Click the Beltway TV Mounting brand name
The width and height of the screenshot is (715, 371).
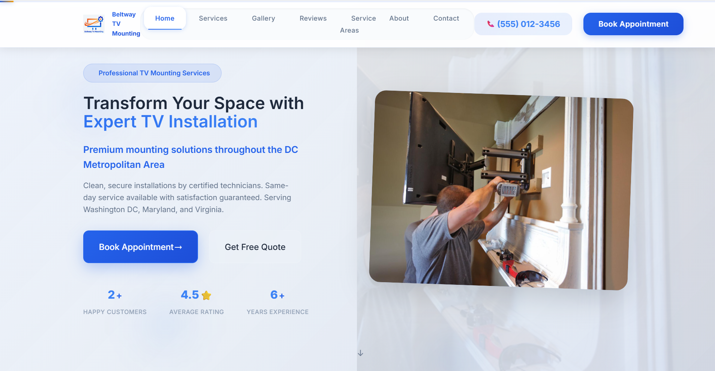point(126,24)
